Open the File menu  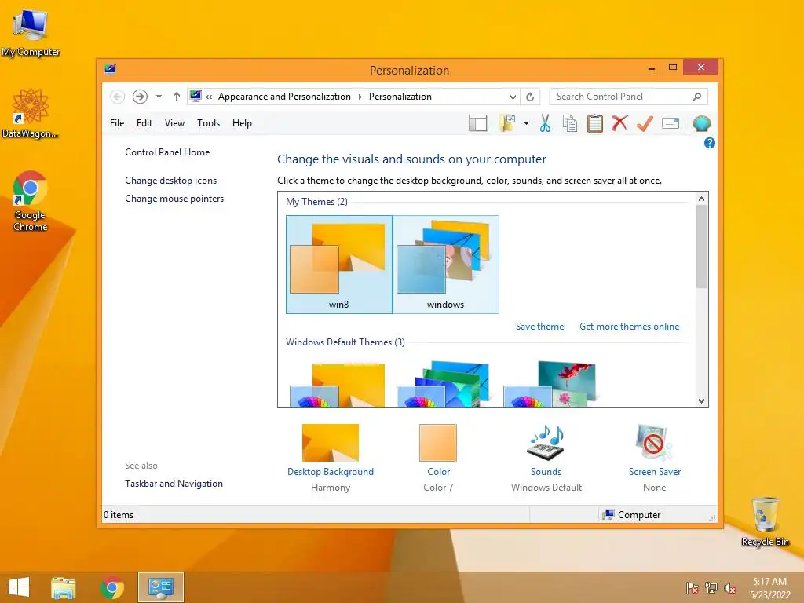(x=117, y=123)
